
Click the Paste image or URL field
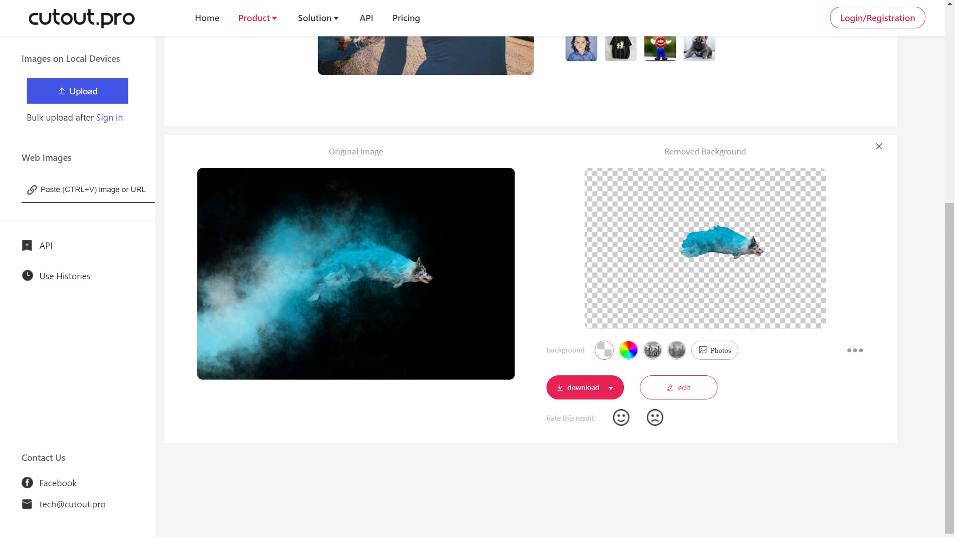click(x=88, y=189)
